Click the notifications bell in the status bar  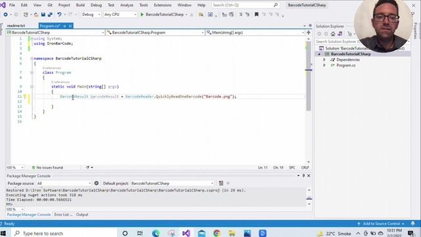pyautogui.click(x=412, y=224)
